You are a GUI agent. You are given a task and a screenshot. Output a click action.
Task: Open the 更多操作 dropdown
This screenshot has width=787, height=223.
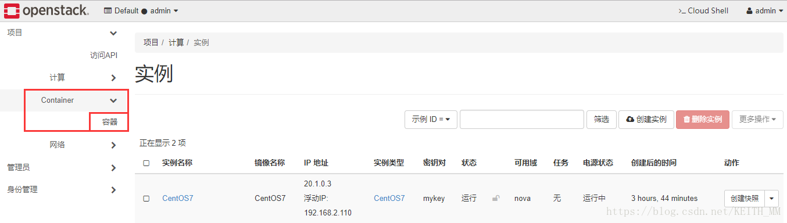[757, 119]
